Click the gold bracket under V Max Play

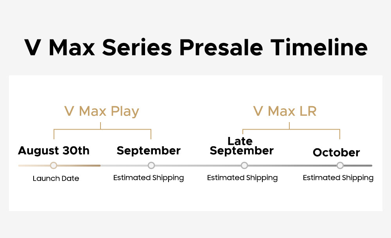tap(102, 130)
